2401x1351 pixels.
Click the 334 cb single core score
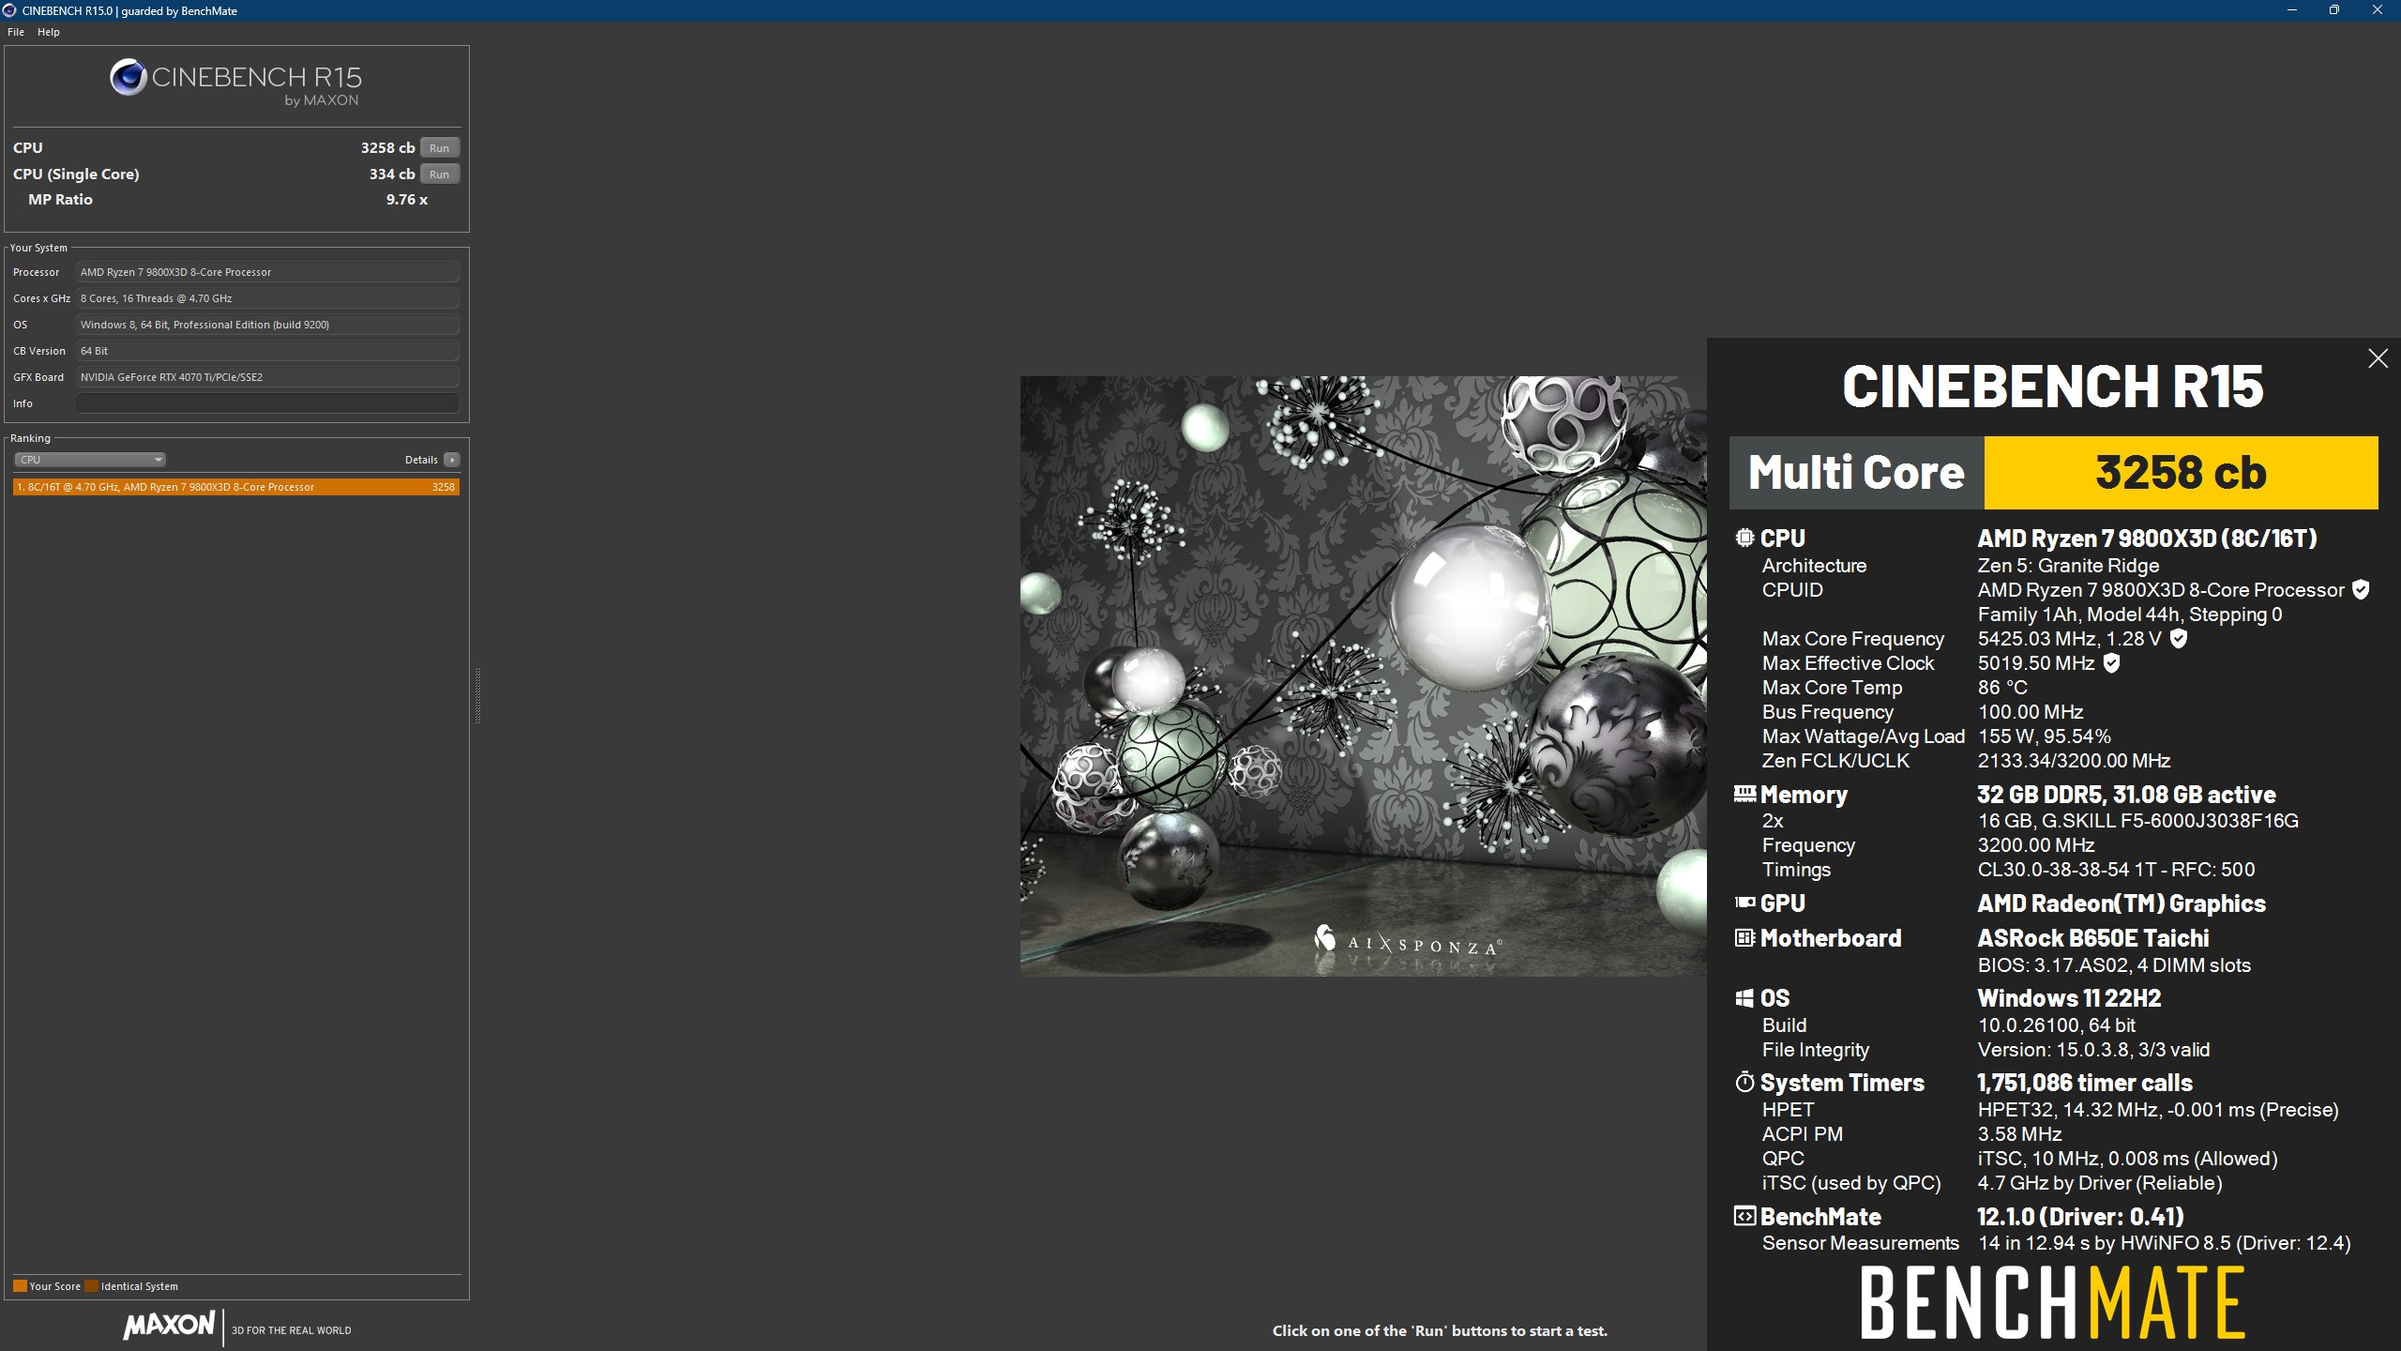392,175
